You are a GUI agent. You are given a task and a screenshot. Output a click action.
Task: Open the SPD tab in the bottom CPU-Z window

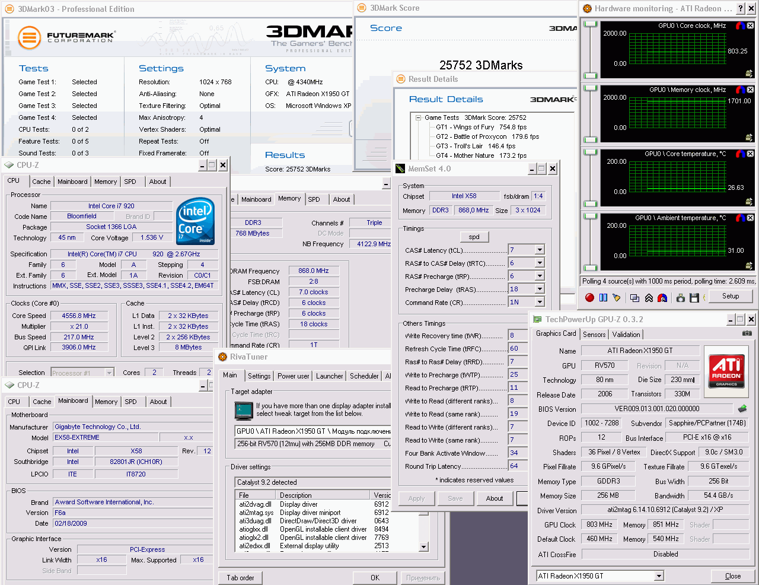tap(131, 402)
